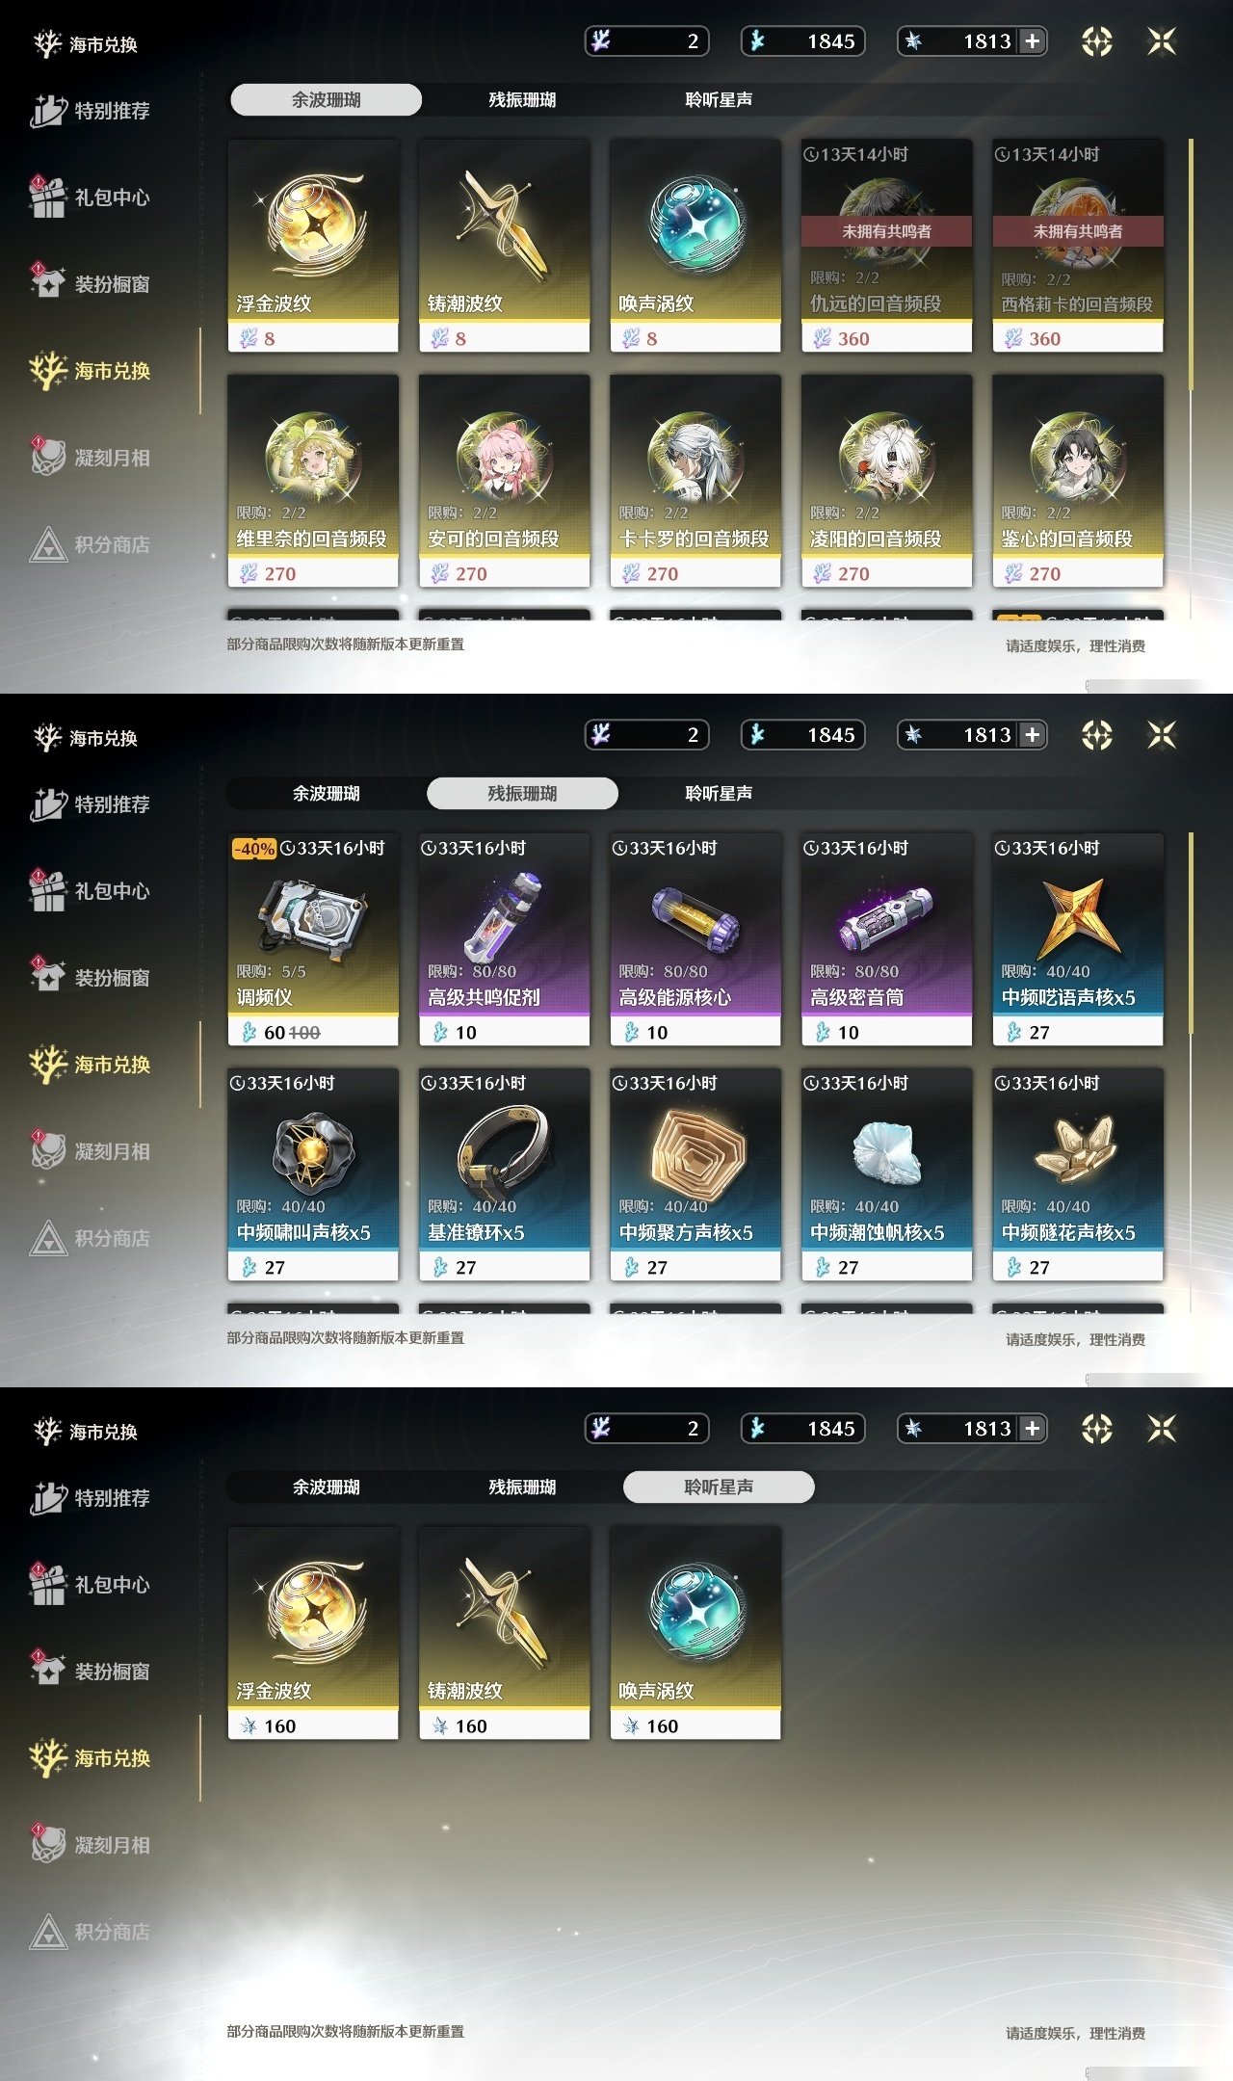This screenshot has width=1233, height=2081.
Task: Open the locked 仇远的回音频段 item
Action: [x=886, y=246]
